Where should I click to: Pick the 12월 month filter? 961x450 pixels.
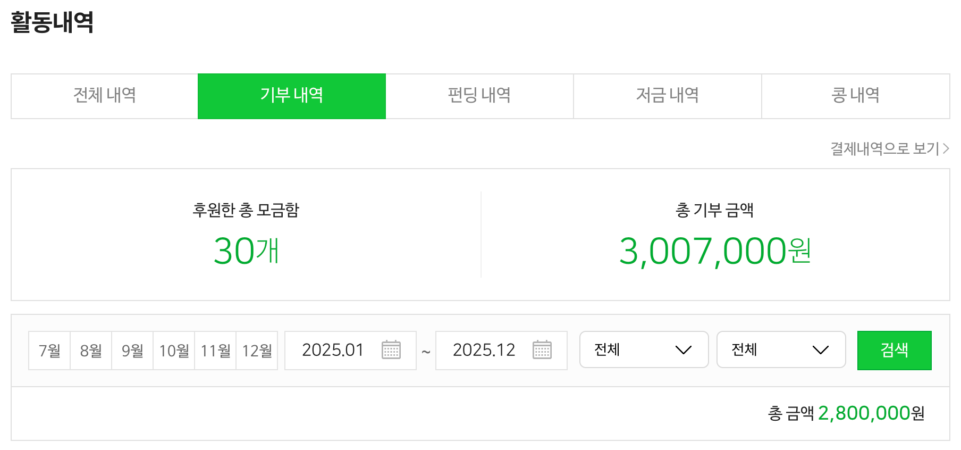[257, 351]
